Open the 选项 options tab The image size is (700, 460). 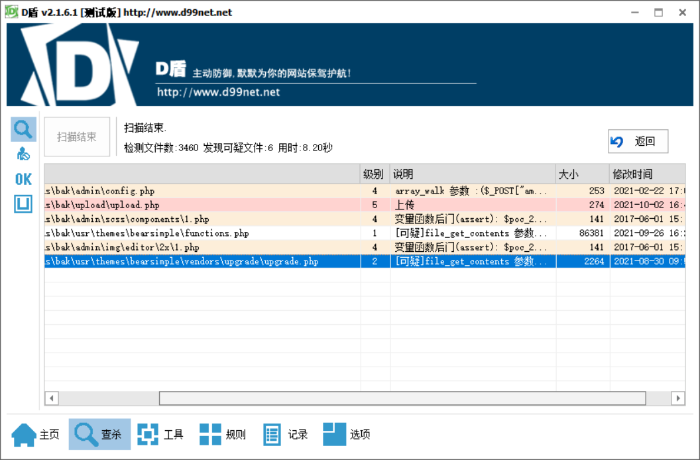click(347, 434)
